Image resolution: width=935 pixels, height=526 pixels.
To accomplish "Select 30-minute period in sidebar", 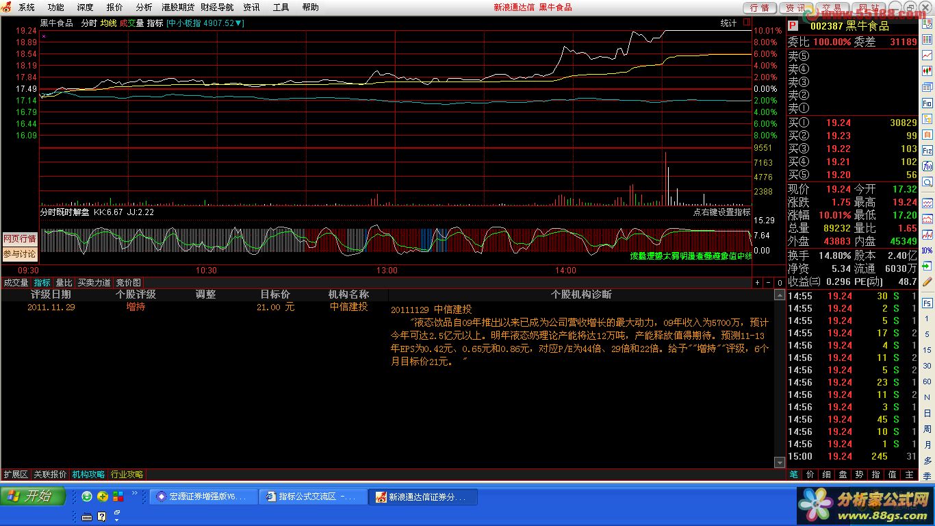I will click(x=927, y=366).
